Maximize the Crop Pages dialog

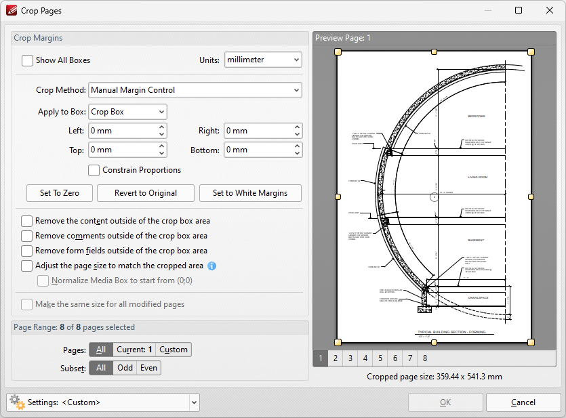click(519, 10)
